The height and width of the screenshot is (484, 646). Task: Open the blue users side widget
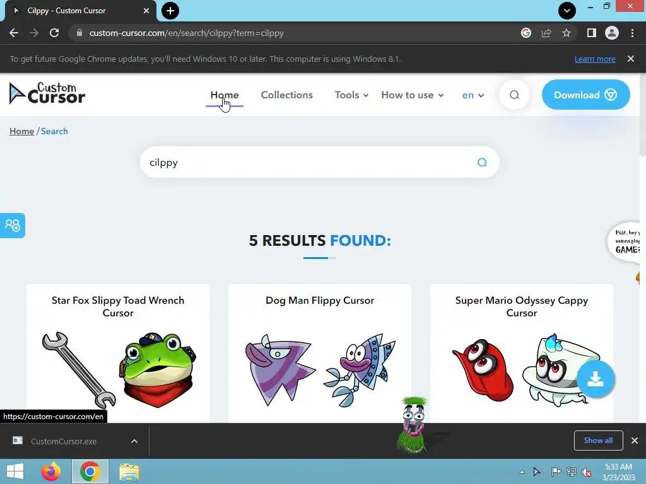[13, 226]
